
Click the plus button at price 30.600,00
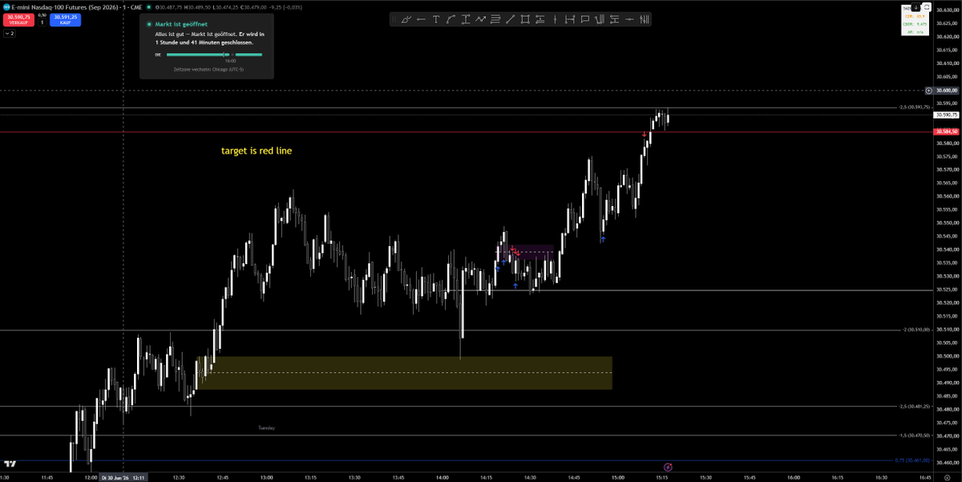point(928,91)
